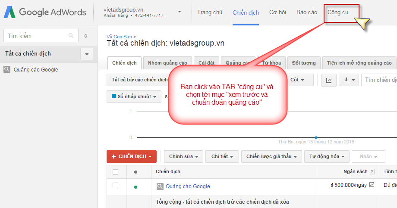The image size is (397, 208).
Task: Sort by the Chiến dịch column header
Action: pos(168,171)
